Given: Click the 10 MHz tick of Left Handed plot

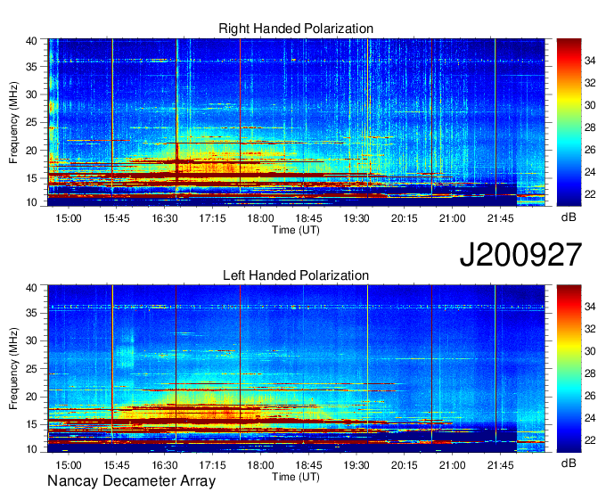Looking at the screenshot, I should coord(31,449).
